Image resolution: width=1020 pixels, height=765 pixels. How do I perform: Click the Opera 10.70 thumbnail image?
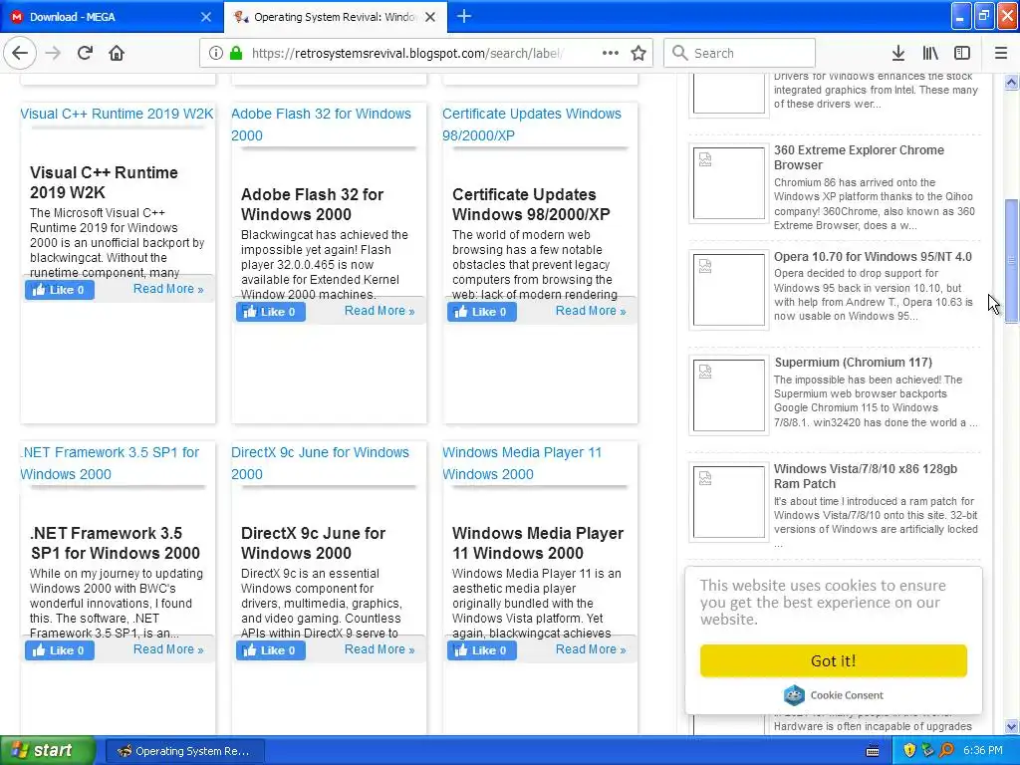click(728, 290)
